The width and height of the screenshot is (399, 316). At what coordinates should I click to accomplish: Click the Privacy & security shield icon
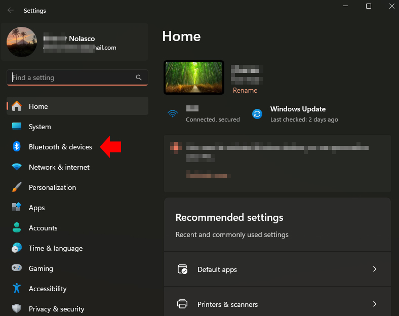(17, 308)
